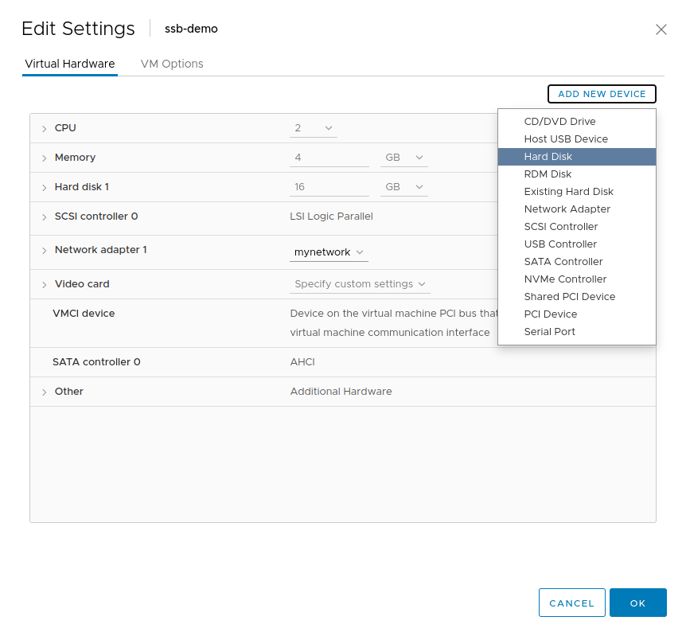Viewport: 686px width, 636px height.
Task: Expand the CPU settings row
Action: coord(45,127)
